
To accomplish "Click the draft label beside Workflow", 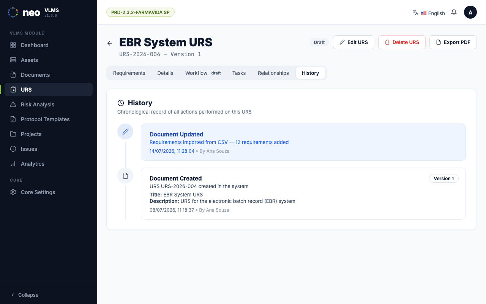I will (x=216, y=73).
